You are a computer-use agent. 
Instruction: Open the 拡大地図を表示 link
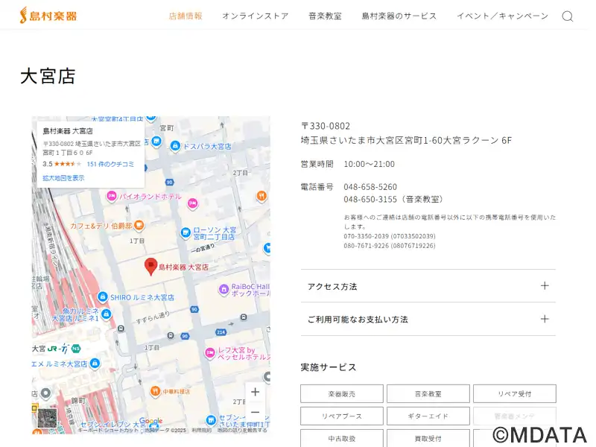pos(63,178)
